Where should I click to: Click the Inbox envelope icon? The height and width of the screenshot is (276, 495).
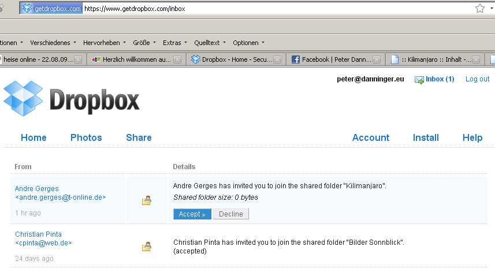[419, 80]
